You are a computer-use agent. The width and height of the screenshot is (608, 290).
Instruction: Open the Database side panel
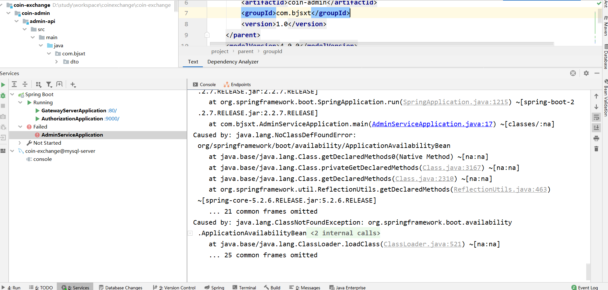605,57
